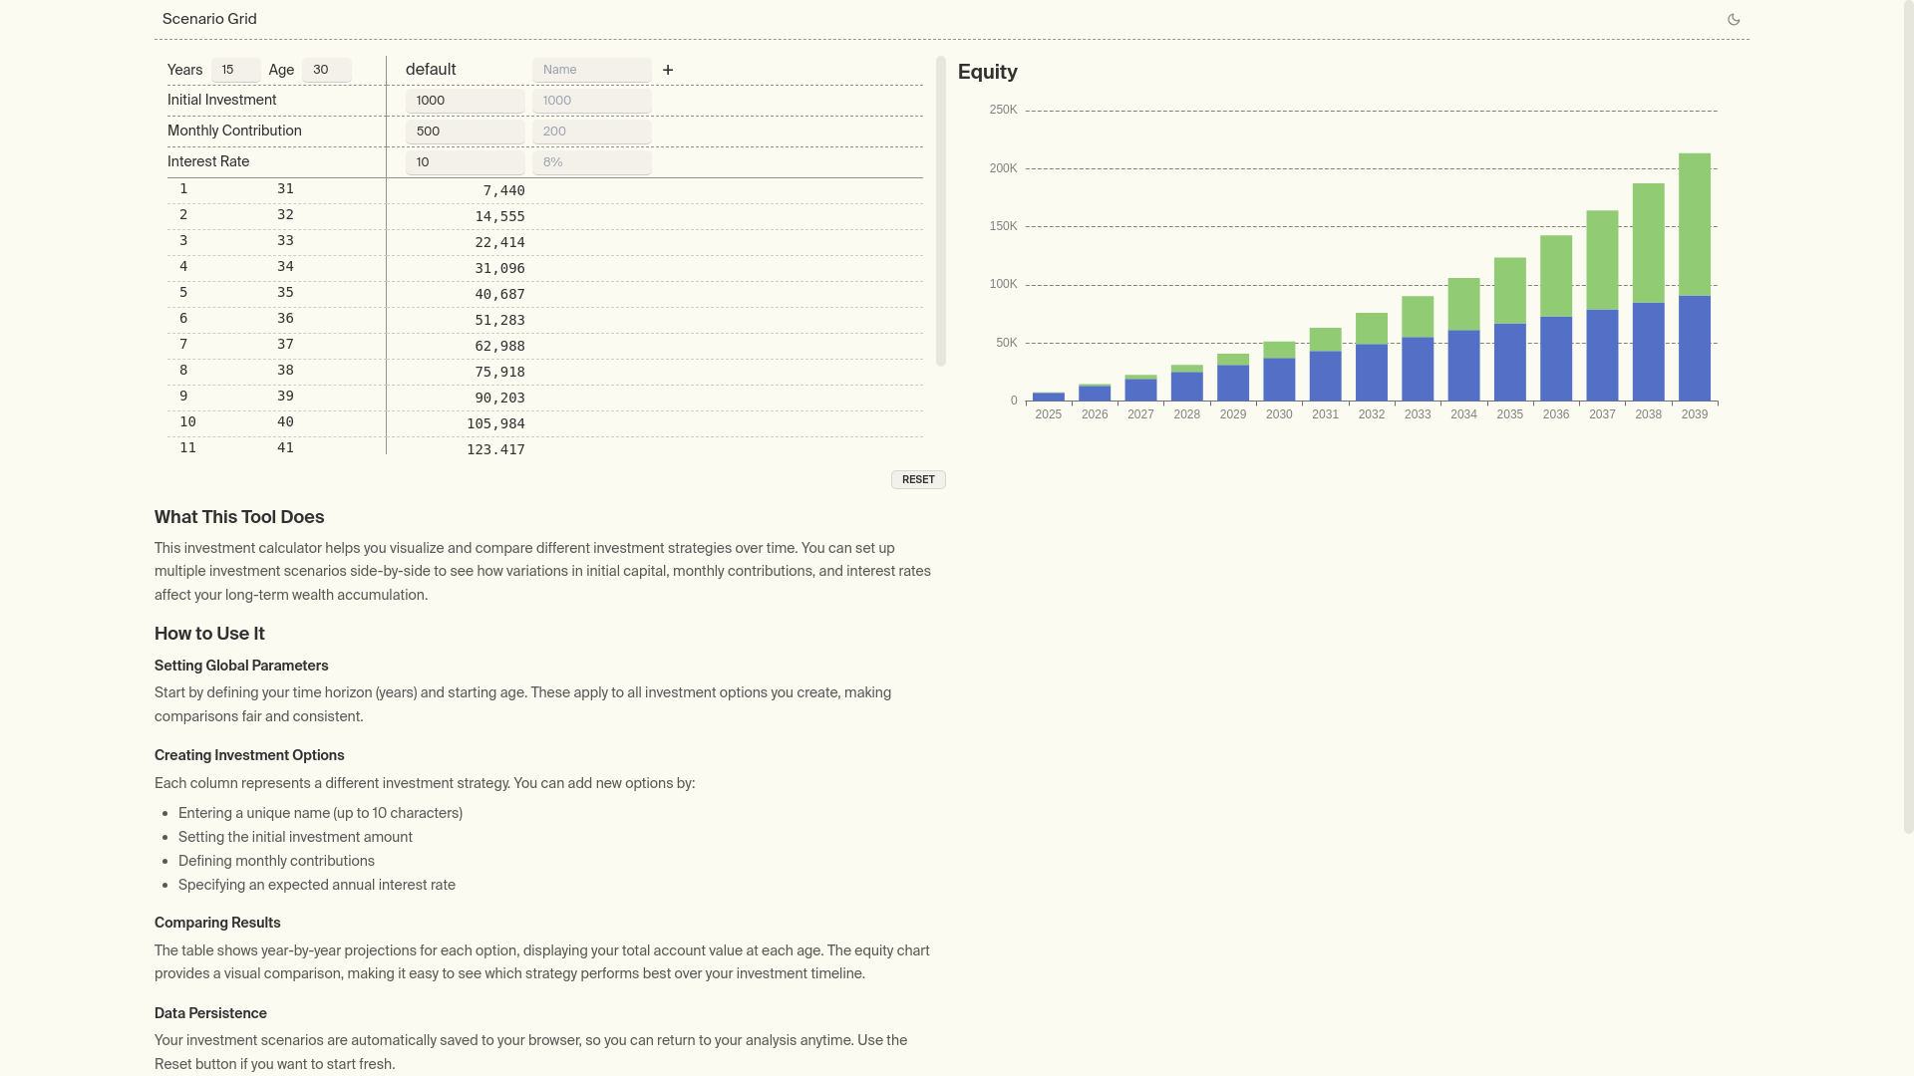Image resolution: width=1914 pixels, height=1076 pixels.
Task: Edit default Monthly Contribution value 500
Action: (x=465, y=132)
